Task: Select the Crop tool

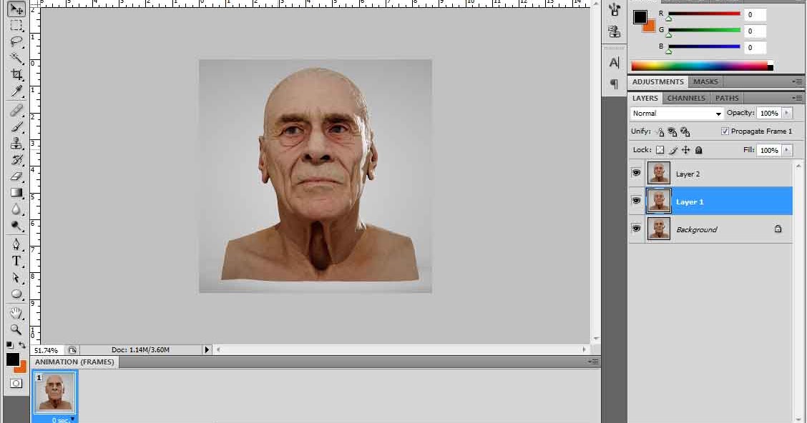Action: click(16, 74)
